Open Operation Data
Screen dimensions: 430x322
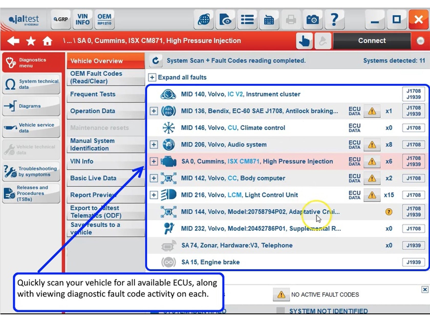pos(106,111)
